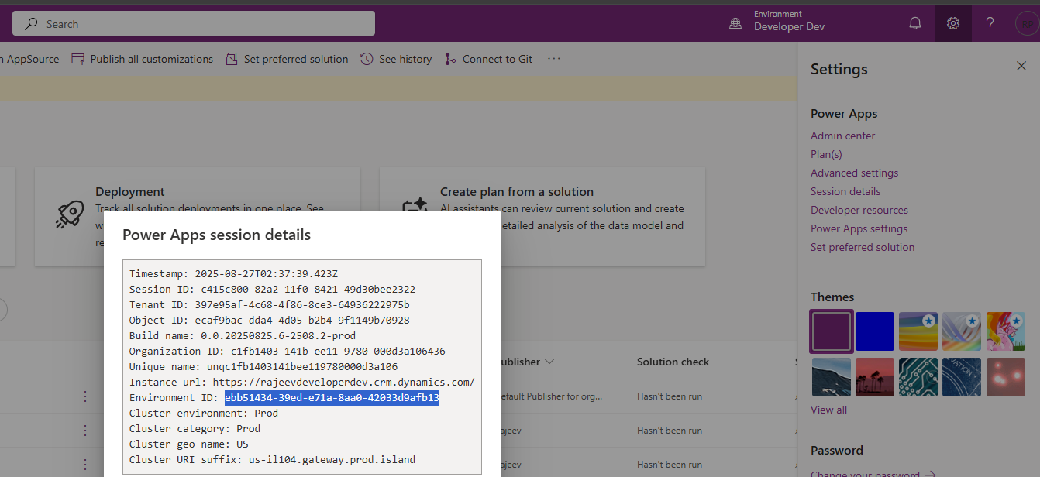
Task: Click the settings gear icon
Action: tap(953, 24)
